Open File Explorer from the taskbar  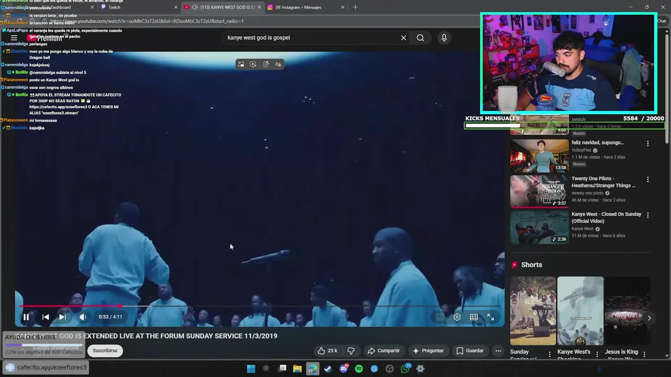[297, 369]
